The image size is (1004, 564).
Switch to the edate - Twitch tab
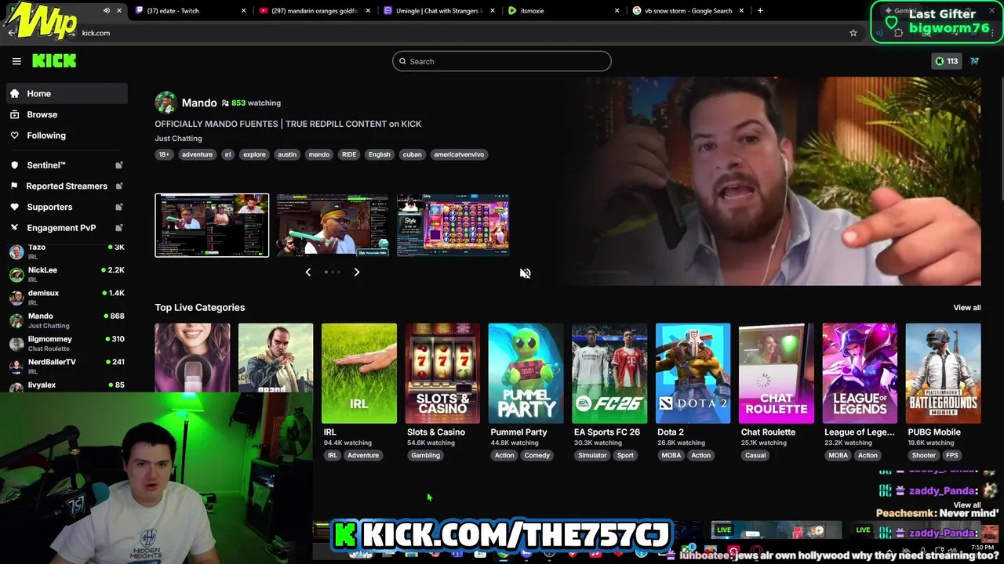coord(191,11)
